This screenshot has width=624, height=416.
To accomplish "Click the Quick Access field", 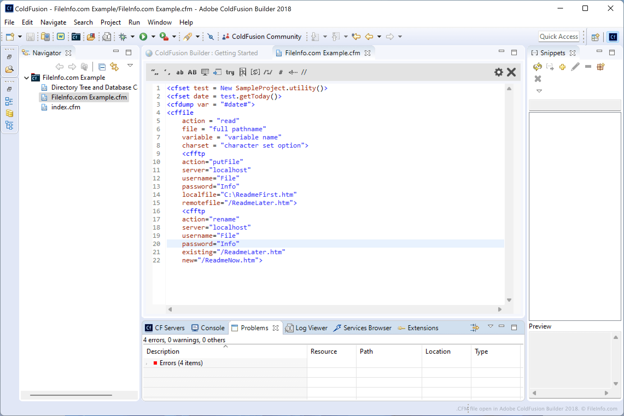I will coord(559,37).
